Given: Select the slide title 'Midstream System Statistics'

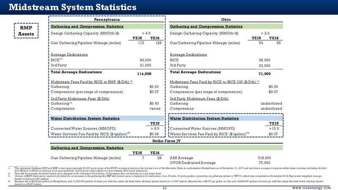Looking at the screenshot, I should (73, 7).
